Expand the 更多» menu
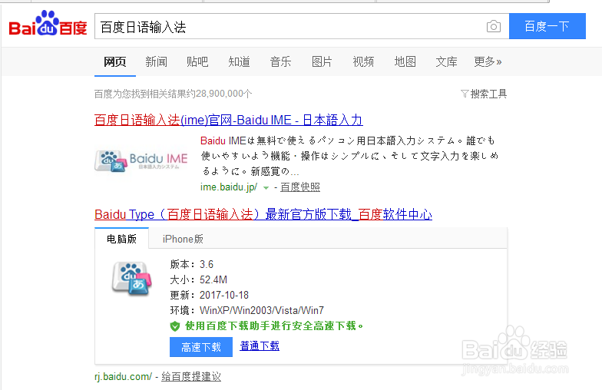This screenshot has height=390, width=602. (x=488, y=61)
